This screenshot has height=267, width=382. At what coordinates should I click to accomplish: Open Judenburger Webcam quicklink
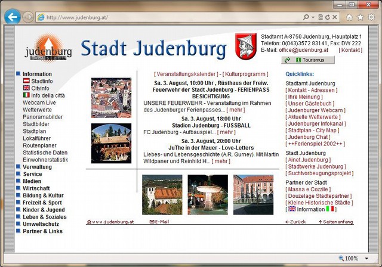316,110
